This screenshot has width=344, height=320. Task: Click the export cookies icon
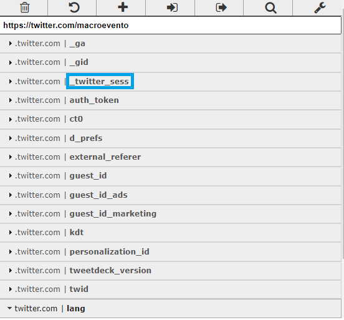pos(221,7)
